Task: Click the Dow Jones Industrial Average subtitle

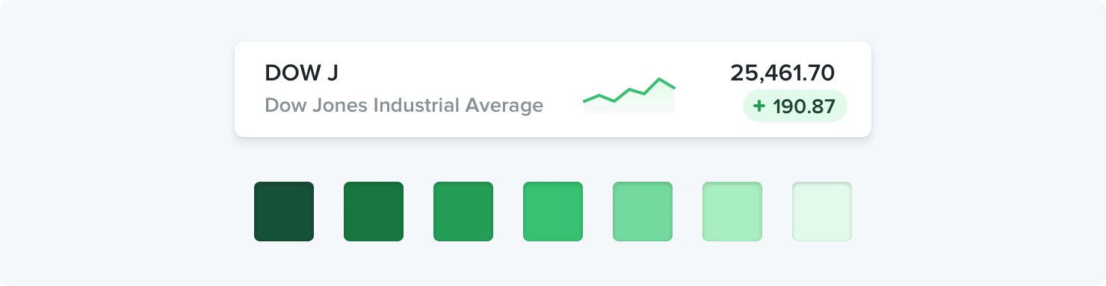Action: click(x=404, y=105)
